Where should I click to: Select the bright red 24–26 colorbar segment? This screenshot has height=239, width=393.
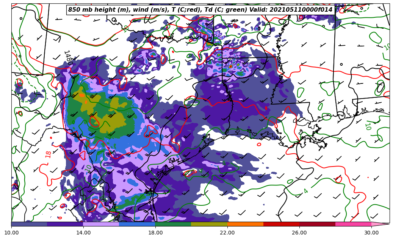point(281,224)
